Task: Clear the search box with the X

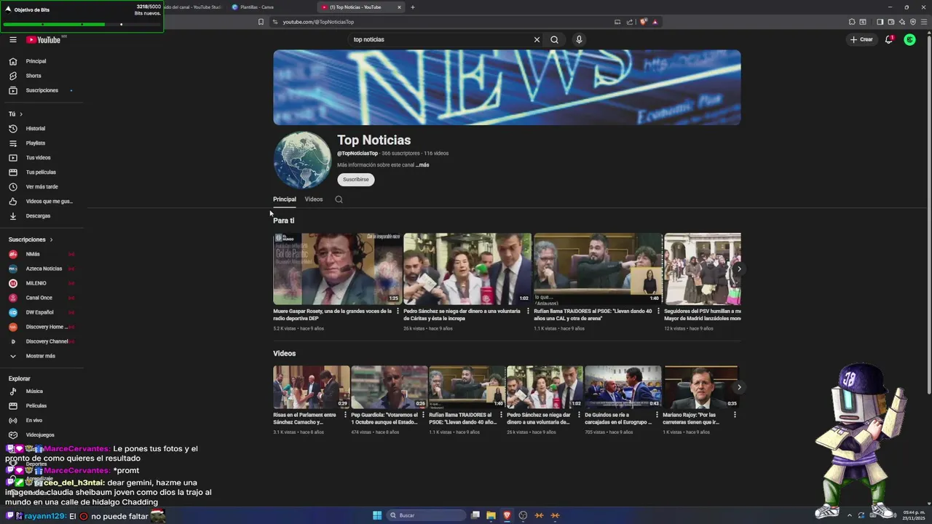Action: tap(537, 39)
